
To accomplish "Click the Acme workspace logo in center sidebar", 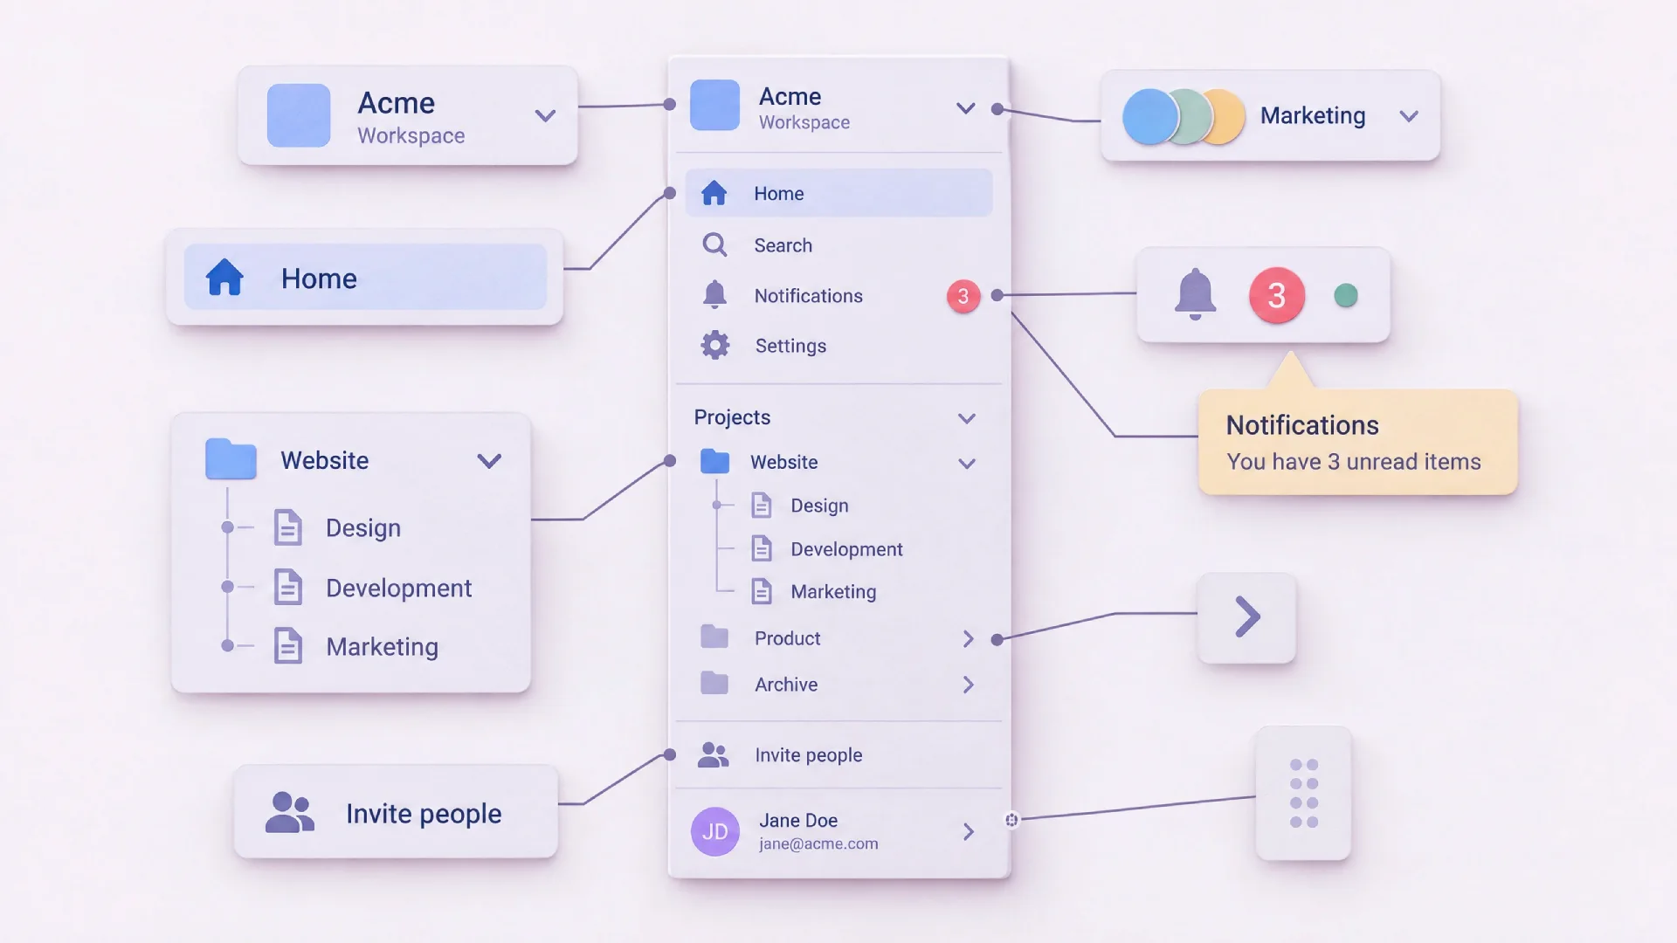I will (714, 106).
